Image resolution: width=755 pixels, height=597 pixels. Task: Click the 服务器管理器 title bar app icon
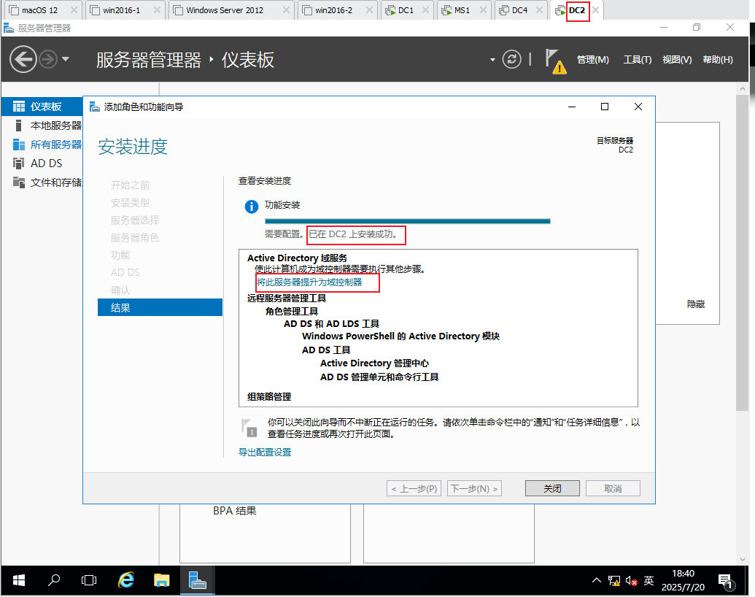pos(9,28)
